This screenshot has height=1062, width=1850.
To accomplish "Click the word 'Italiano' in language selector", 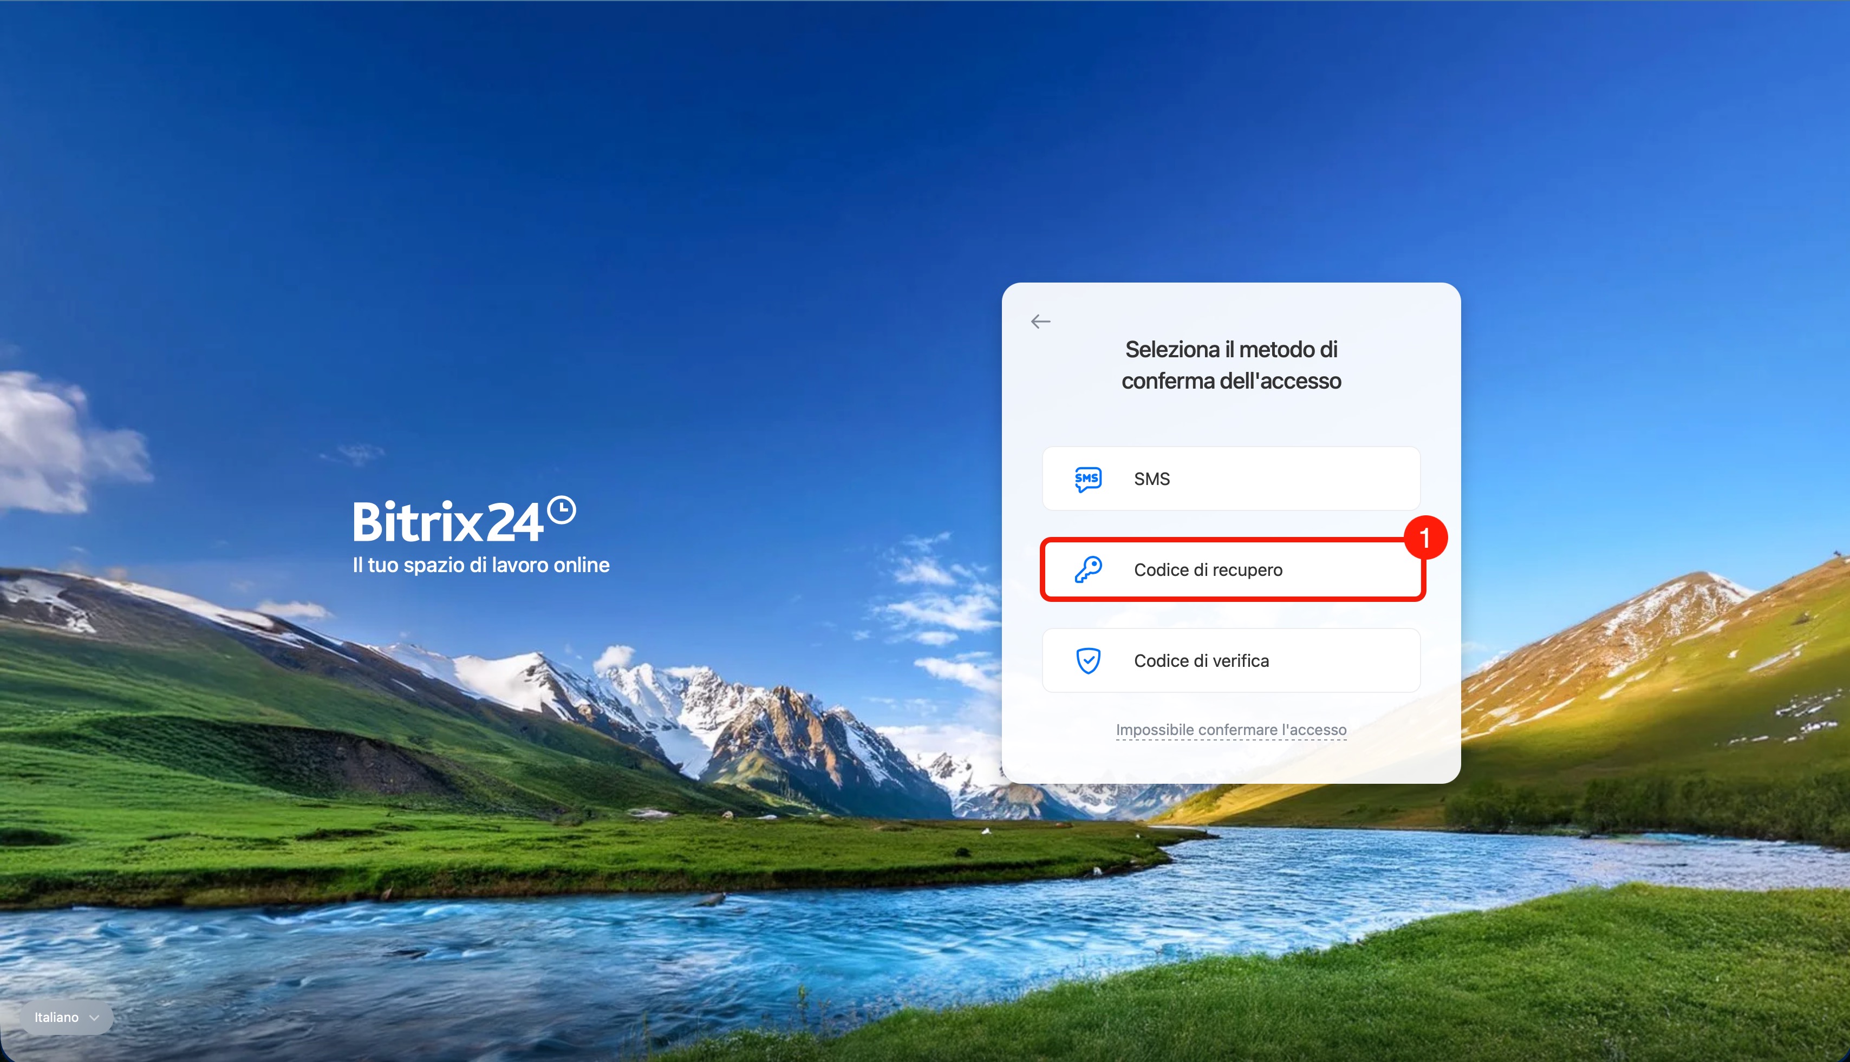I will coord(56,1018).
